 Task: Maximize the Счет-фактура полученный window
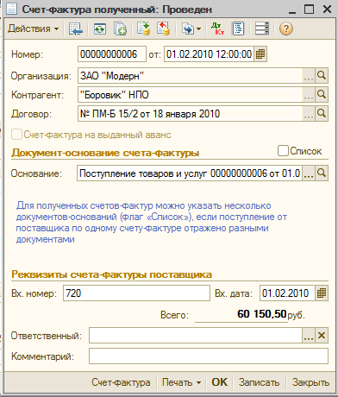(309, 9)
